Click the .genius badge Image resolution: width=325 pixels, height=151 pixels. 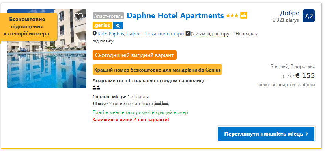103,26
